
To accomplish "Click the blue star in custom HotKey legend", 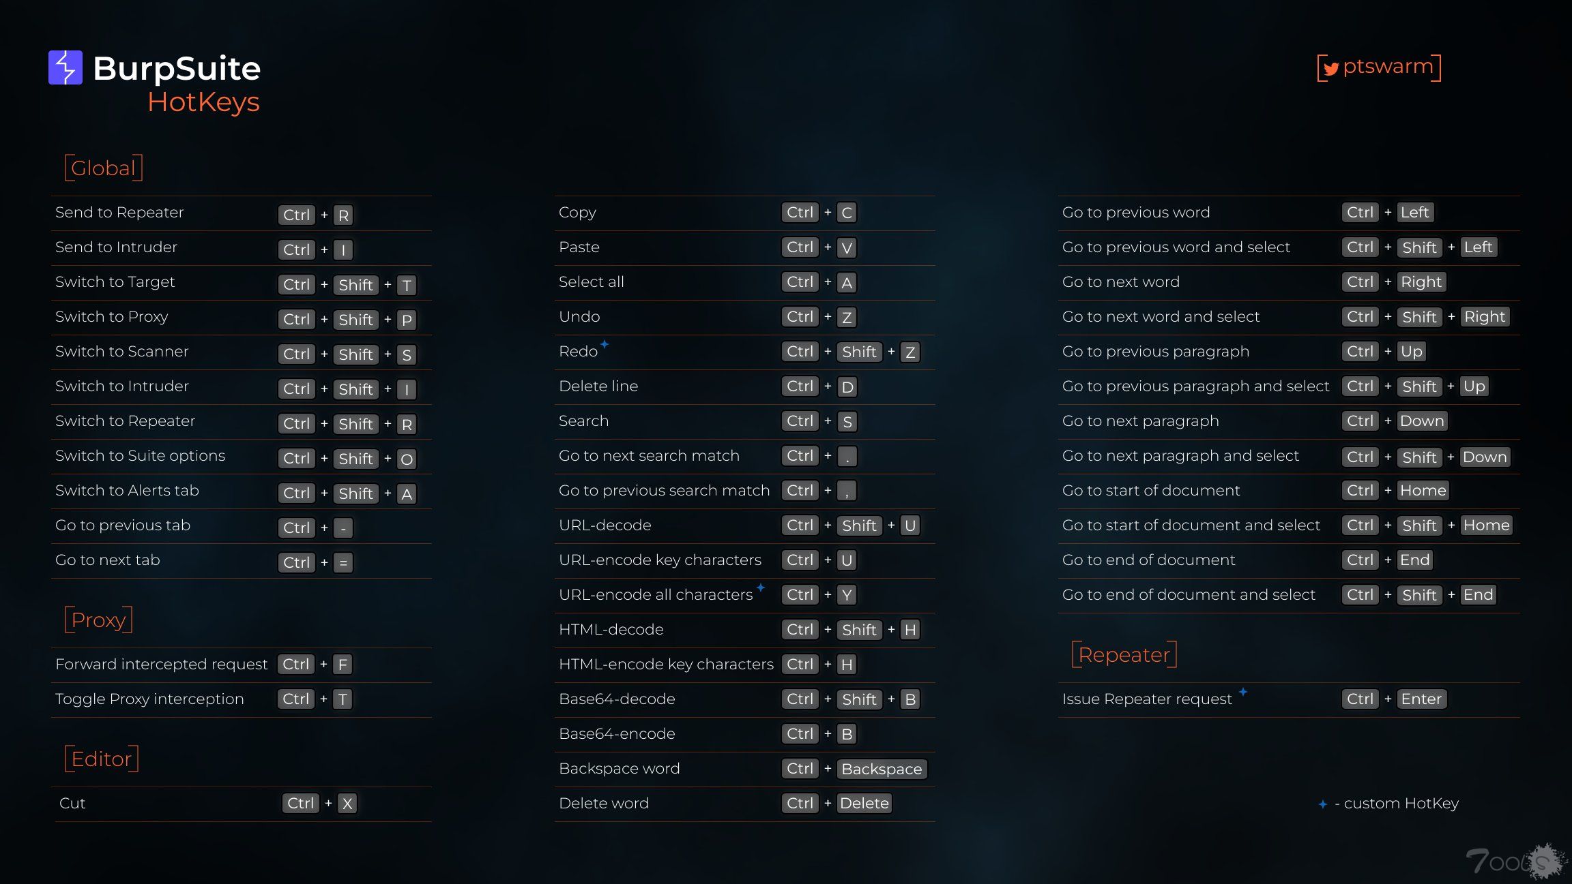I will [1323, 804].
